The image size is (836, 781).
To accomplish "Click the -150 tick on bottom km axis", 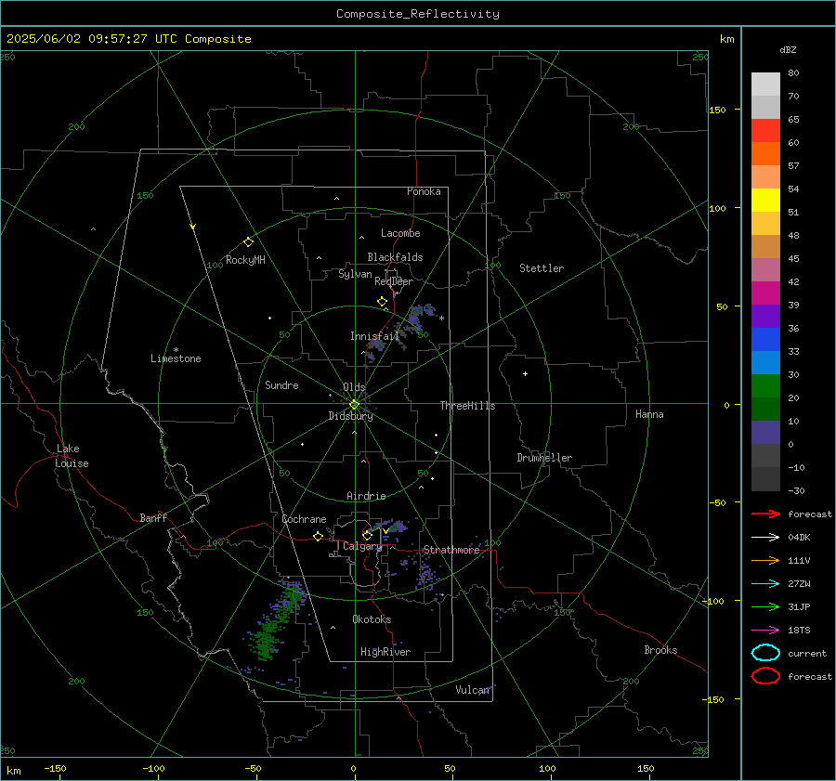I will (x=55, y=768).
